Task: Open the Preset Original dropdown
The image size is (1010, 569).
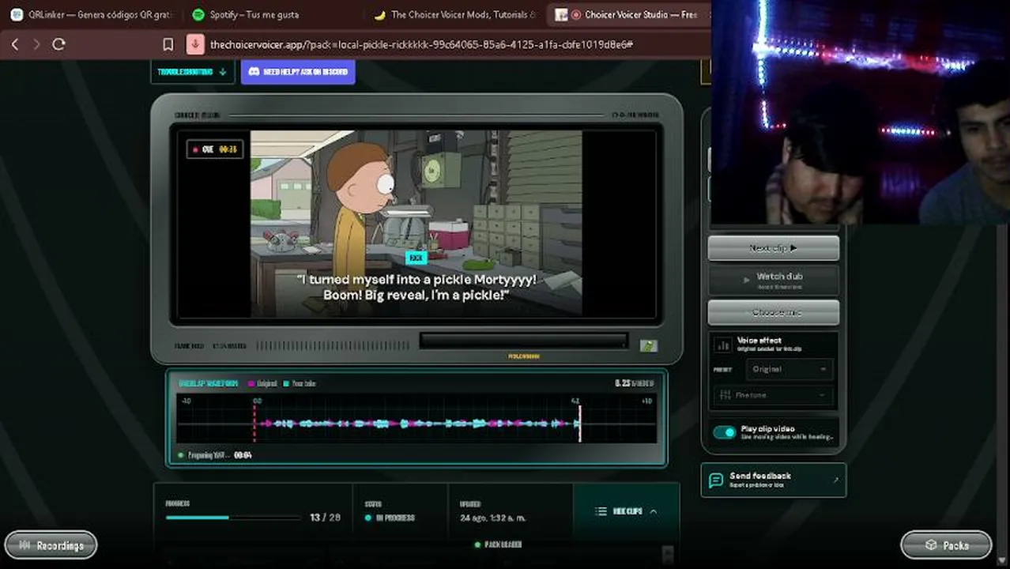Action: coord(789,369)
